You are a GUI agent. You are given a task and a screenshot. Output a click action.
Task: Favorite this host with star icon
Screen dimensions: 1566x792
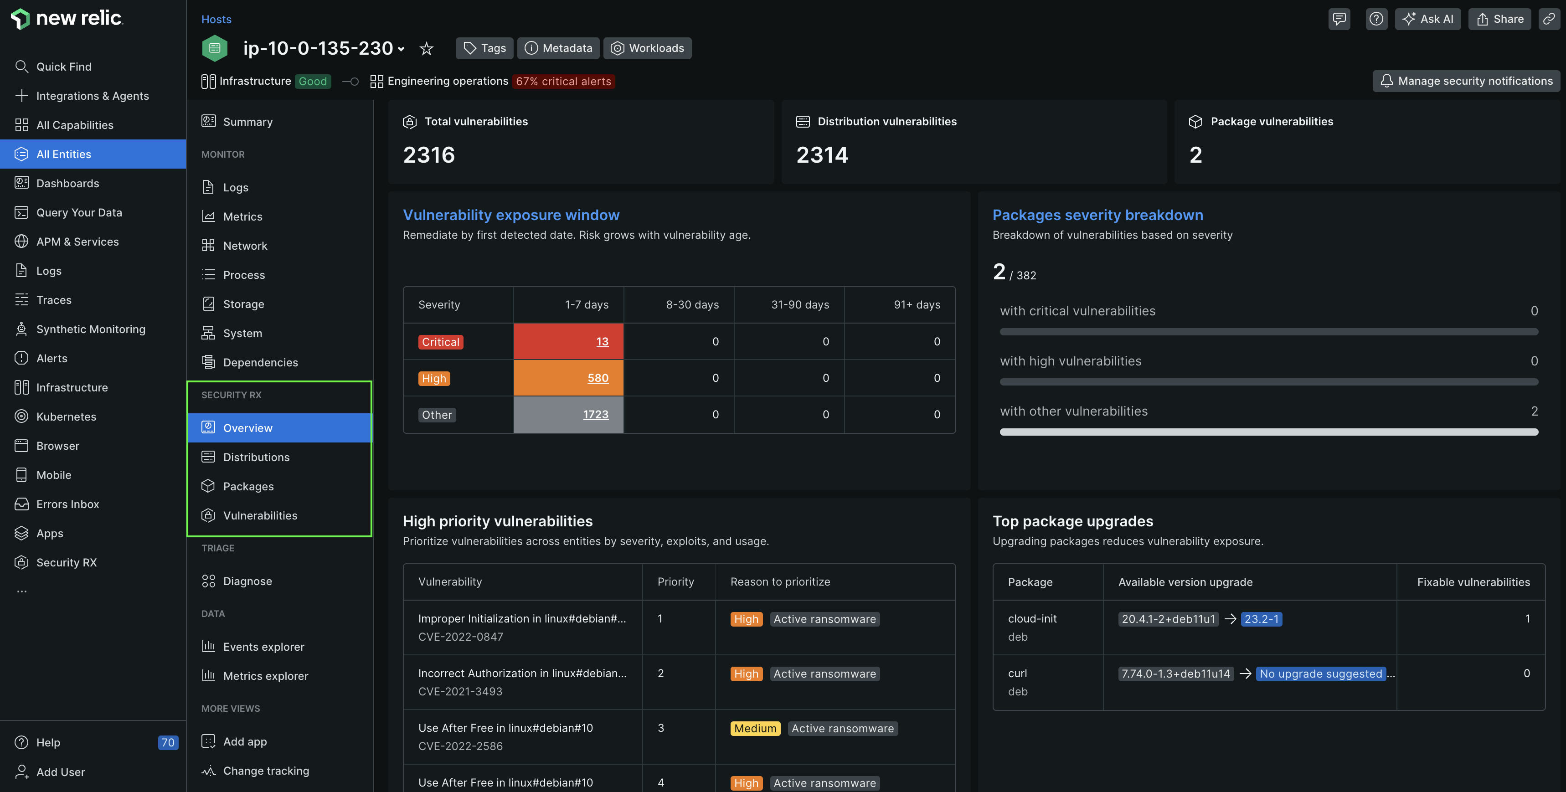tap(426, 49)
